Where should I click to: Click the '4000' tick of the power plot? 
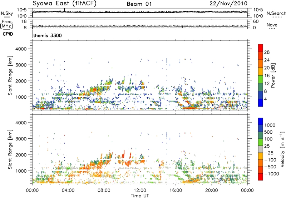click(21, 49)
